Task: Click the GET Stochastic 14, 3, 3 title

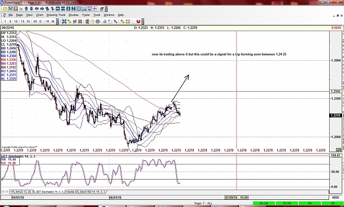Action: (18, 156)
